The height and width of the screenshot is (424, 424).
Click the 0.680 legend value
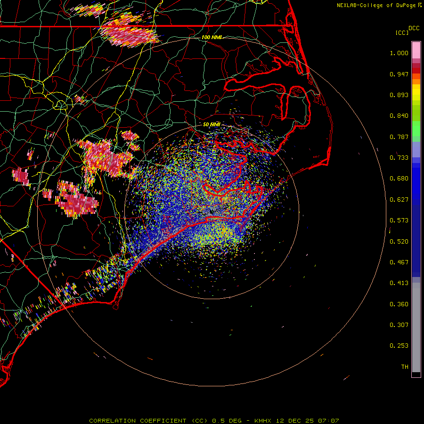point(399,179)
